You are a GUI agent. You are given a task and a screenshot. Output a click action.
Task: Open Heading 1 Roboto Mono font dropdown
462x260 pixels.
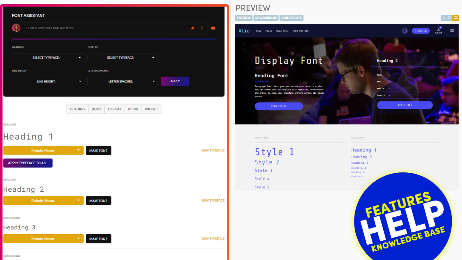point(43,151)
